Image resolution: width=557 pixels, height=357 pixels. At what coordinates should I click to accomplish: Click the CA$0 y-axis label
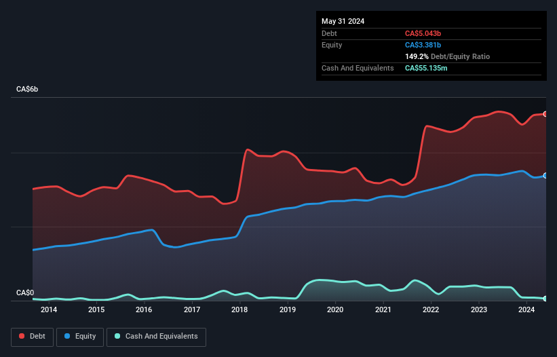click(25, 293)
